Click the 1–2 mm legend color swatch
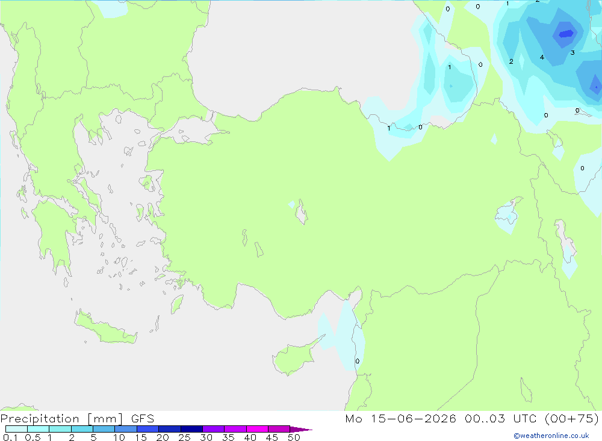The width and height of the screenshot is (602, 441). click(x=60, y=429)
